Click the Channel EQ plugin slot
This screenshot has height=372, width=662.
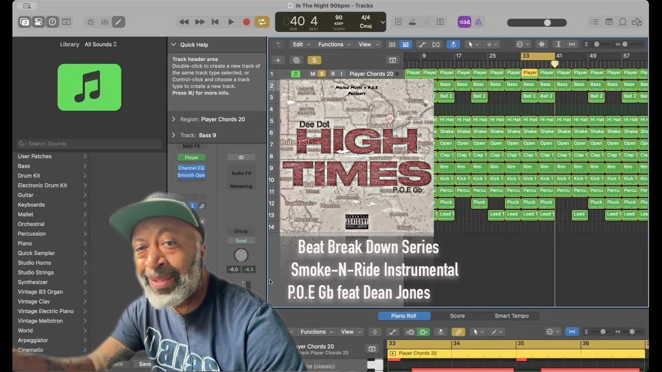tap(191, 168)
